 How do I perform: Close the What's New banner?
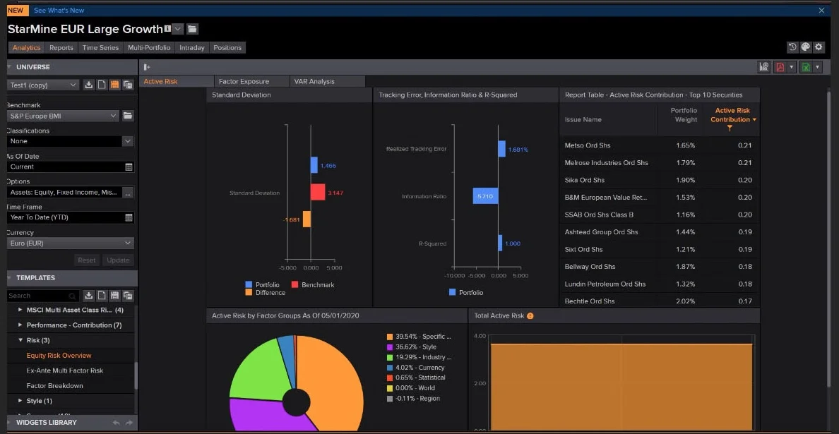[x=822, y=10]
